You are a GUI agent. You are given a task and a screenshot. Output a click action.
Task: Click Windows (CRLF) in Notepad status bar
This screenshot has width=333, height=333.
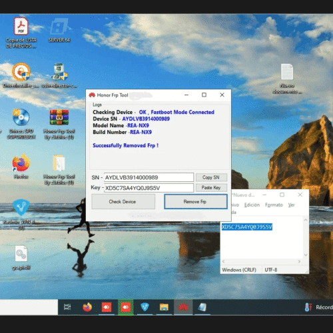coord(239,270)
